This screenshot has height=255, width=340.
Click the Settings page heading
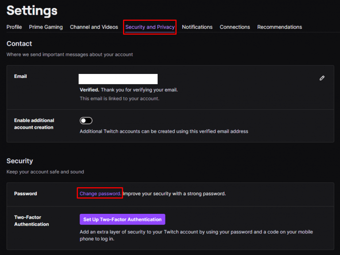click(32, 10)
